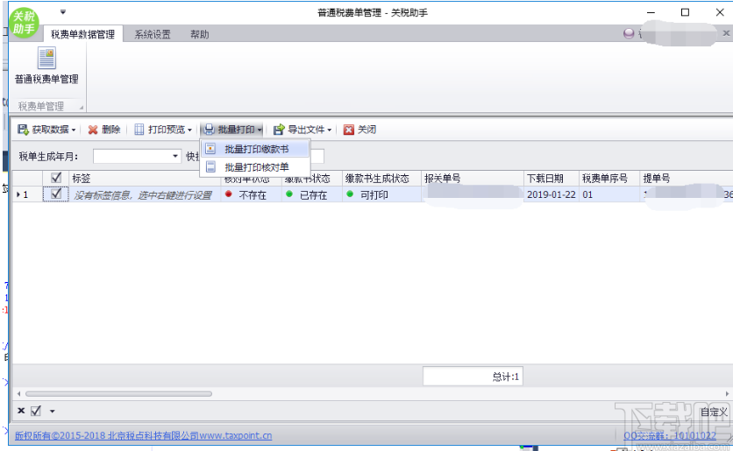This screenshot has height=451, width=733.
Task: Select the 不存在 status cell
Action: 251,194
